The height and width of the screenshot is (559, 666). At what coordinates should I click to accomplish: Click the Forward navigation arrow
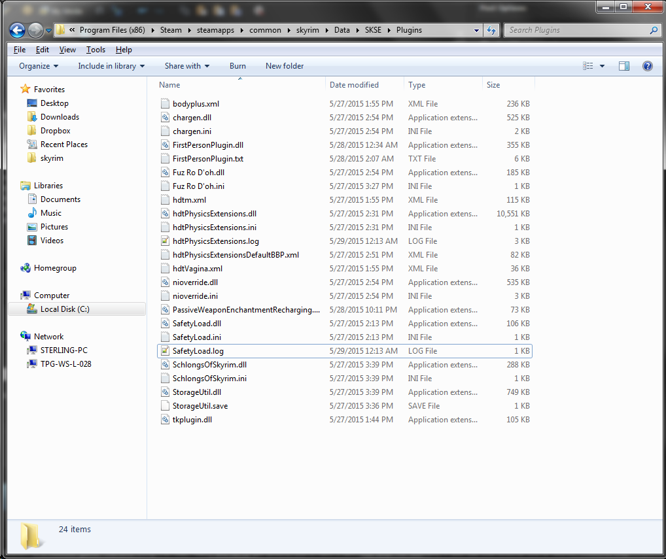click(35, 30)
